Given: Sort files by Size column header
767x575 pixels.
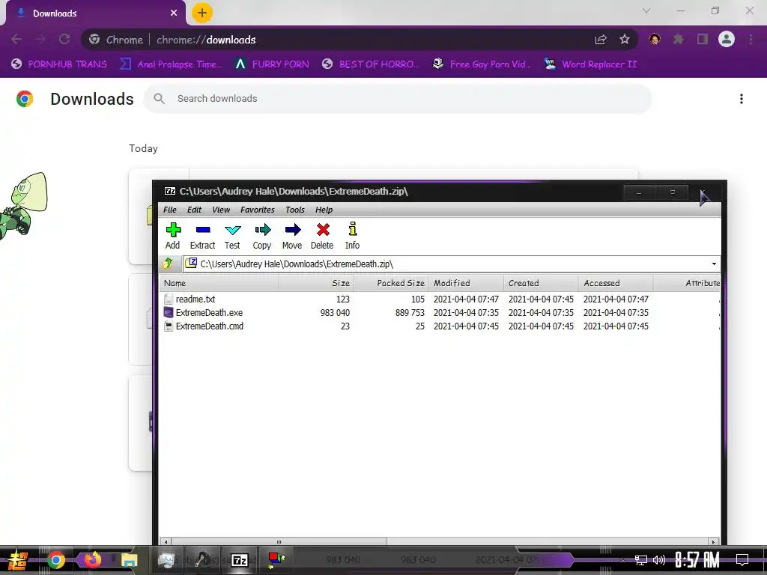Looking at the screenshot, I should tap(316, 283).
